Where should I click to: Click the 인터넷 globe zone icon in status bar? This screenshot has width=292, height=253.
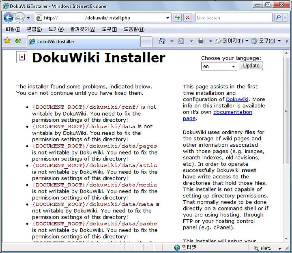[177, 247]
